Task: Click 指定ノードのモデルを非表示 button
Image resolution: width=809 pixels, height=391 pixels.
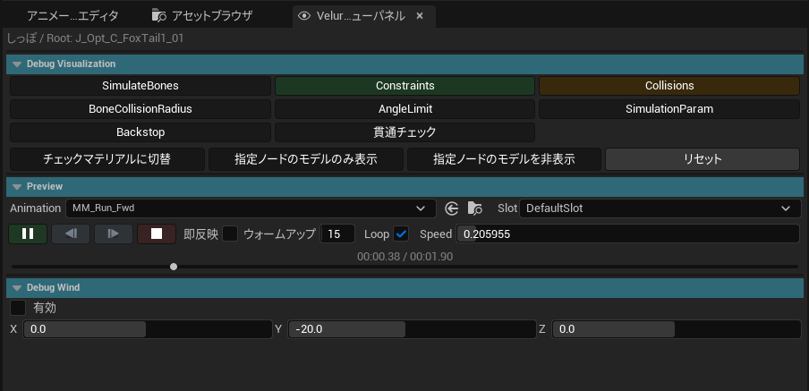Action: click(x=504, y=159)
